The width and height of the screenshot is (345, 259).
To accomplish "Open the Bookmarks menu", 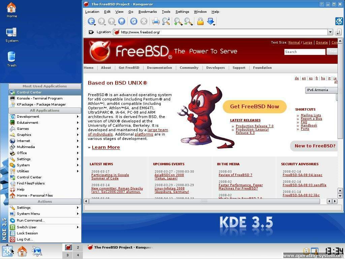I will tap(148, 12).
